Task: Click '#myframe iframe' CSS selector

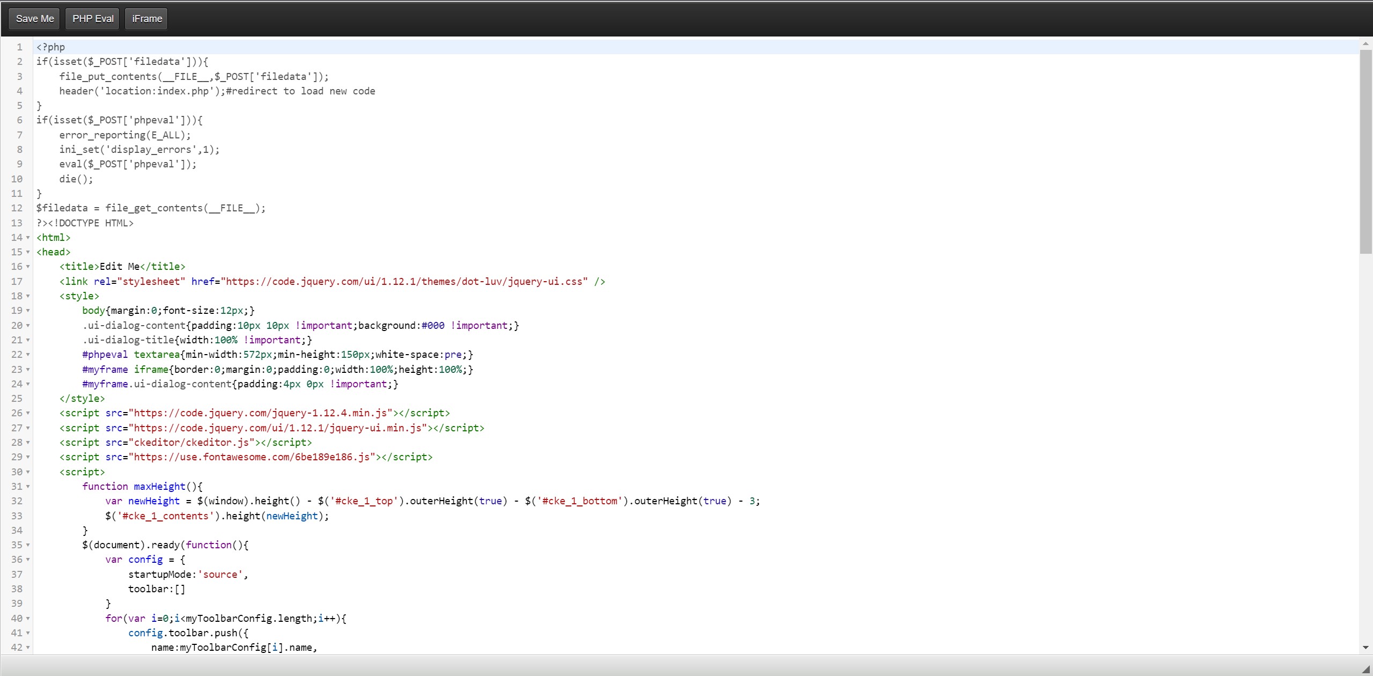Action: click(126, 370)
